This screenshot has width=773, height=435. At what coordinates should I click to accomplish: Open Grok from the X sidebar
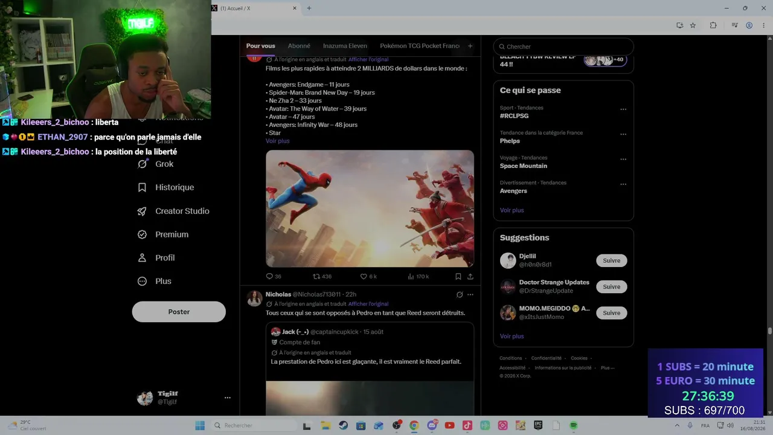[156, 164]
